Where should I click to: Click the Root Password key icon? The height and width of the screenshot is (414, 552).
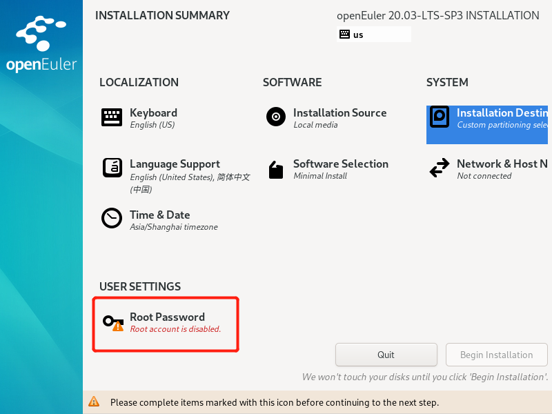point(113,323)
